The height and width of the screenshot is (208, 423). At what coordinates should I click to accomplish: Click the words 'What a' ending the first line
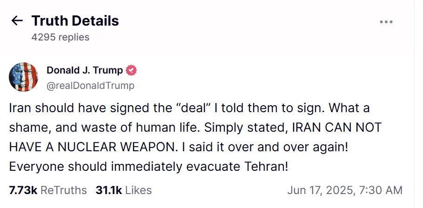pyautogui.click(x=349, y=108)
